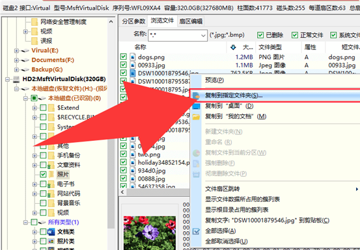This screenshot has height=250, width=360.
Task: Switch to the 扇区编辑 tab
Action: 191,21
